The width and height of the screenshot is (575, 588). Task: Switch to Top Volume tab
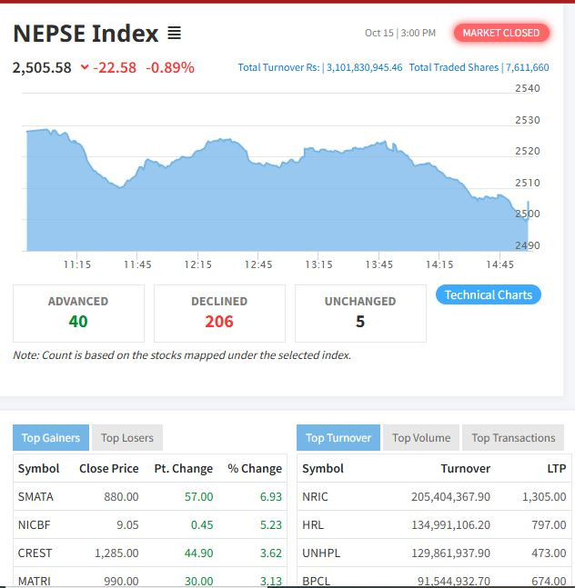pyautogui.click(x=421, y=438)
